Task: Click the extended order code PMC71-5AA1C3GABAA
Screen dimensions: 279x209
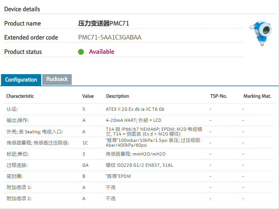Action: click(110, 38)
